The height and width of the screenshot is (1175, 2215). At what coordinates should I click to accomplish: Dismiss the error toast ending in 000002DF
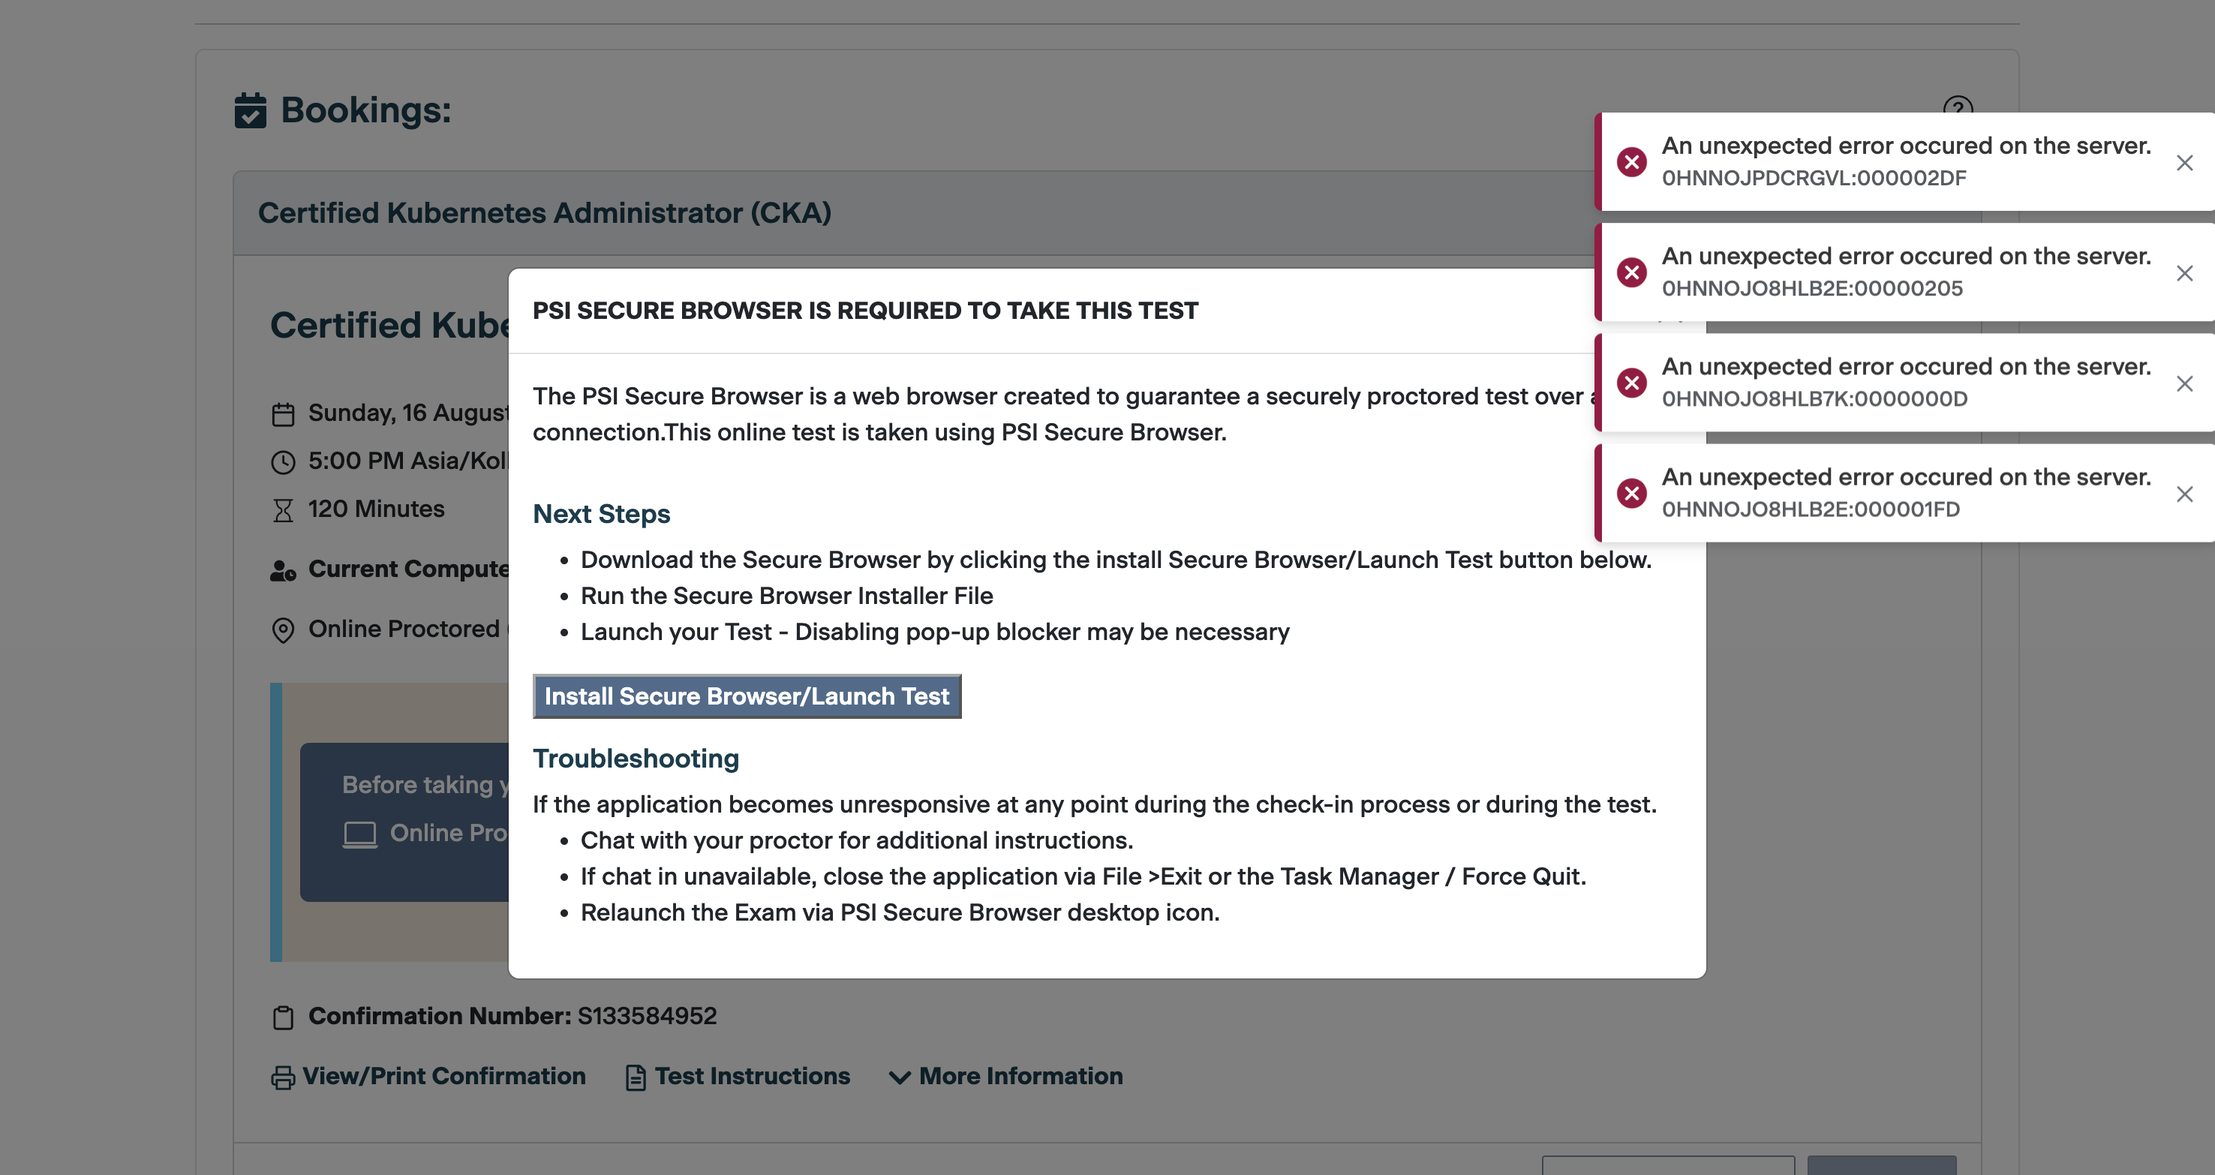[2184, 163]
